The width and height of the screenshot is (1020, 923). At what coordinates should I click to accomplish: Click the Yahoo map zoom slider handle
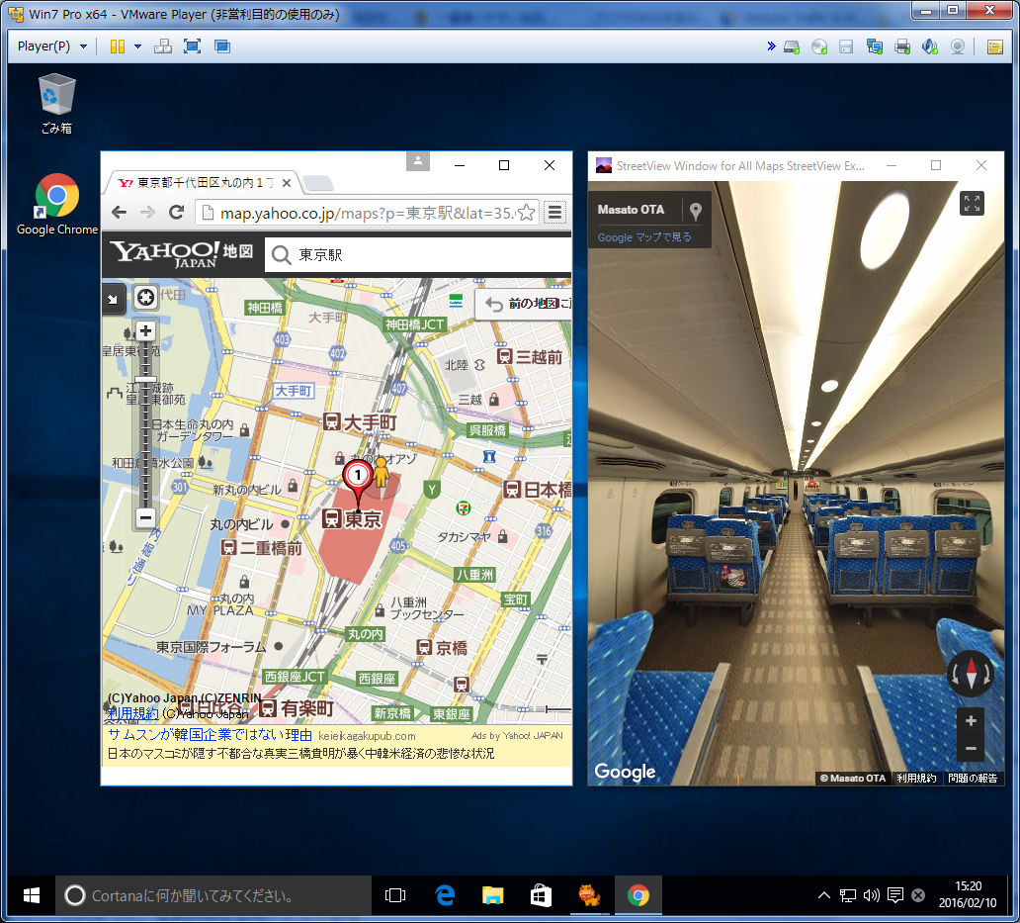click(x=145, y=379)
